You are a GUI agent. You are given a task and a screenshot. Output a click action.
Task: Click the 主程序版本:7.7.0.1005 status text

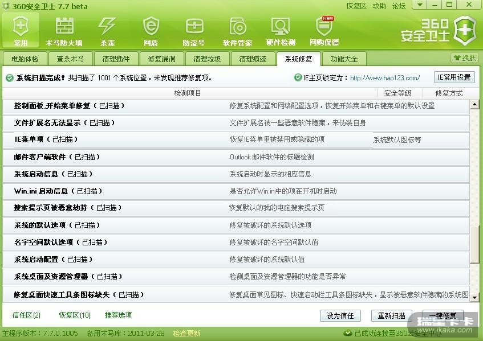[x=40, y=333]
